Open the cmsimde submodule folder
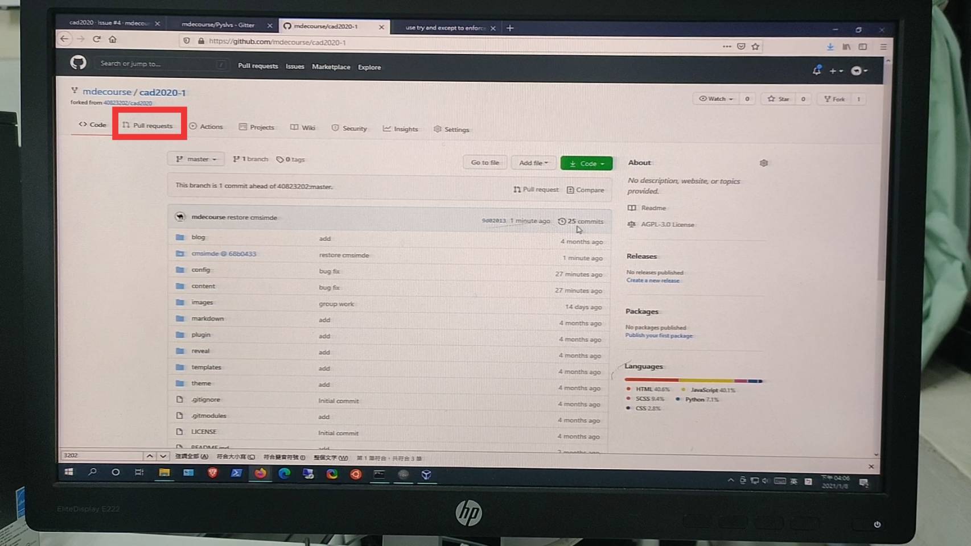Viewport: 971px width, 546px height. (x=224, y=254)
